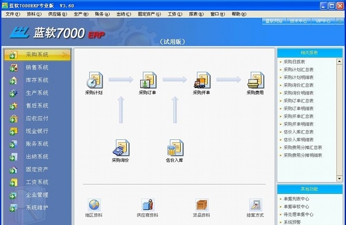
Task: Open the 采购计划 purchase plan icon
Action: point(94,80)
